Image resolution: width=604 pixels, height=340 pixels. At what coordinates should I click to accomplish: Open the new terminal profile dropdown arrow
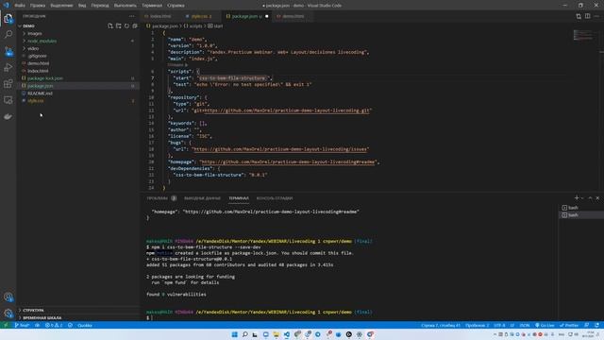tap(582, 197)
